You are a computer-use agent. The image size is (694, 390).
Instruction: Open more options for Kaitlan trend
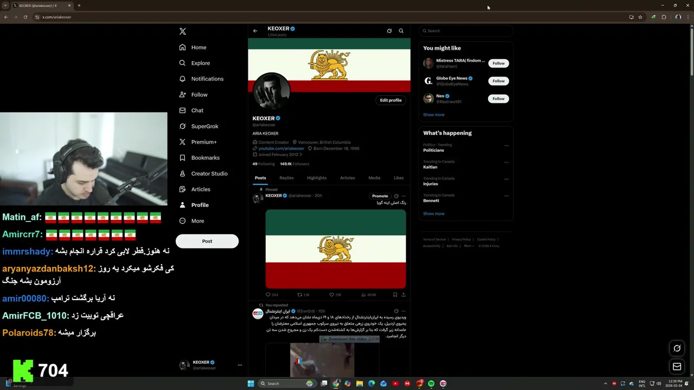pyautogui.click(x=506, y=162)
